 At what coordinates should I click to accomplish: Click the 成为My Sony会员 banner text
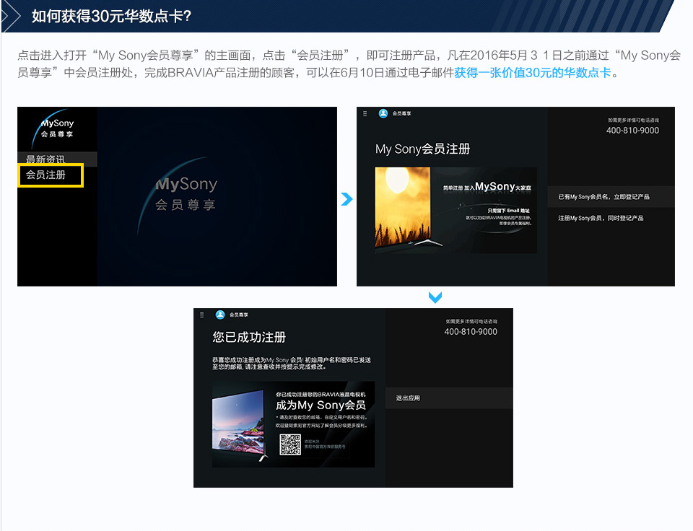(321, 405)
